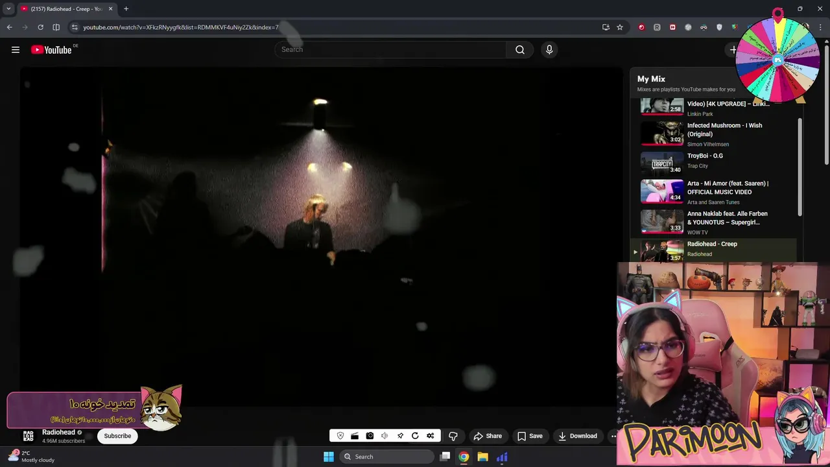The width and height of the screenshot is (830, 467).
Task: Click the My Mix playlist title
Action: pos(651,79)
